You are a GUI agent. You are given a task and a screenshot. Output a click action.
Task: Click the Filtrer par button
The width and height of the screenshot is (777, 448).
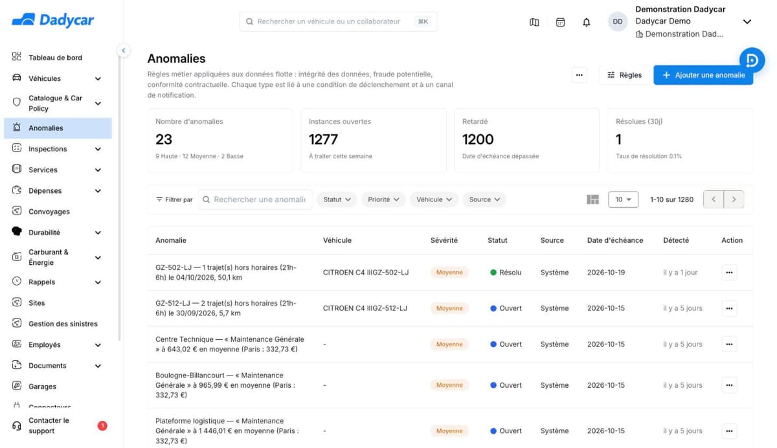click(x=174, y=199)
